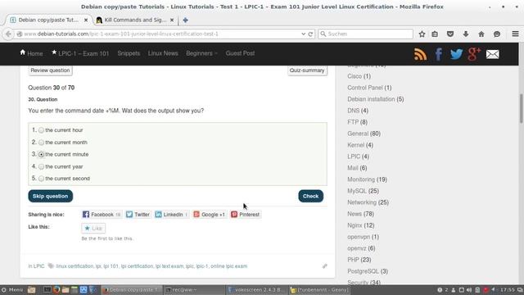Reload the page with the refresh icon
This screenshot has width=524, height=295.
[310, 34]
